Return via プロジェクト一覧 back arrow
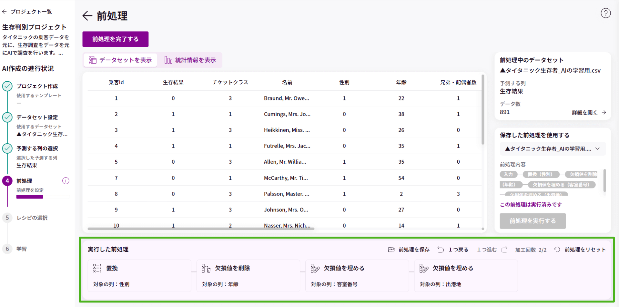The width and height of the screenshot is (619, 307). tap(4, 12)
